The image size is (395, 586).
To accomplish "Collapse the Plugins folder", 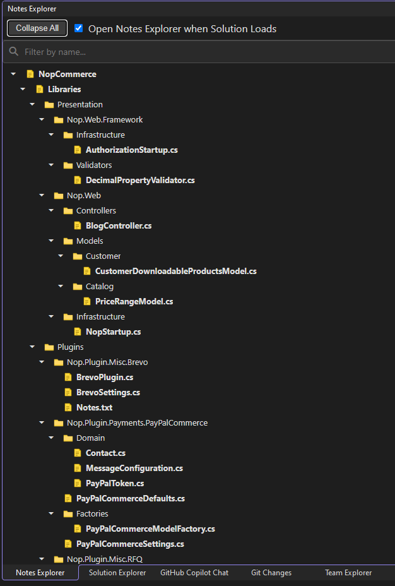I will (32, 347).
